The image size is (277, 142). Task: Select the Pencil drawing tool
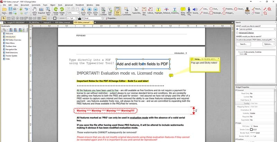point(256,9)
